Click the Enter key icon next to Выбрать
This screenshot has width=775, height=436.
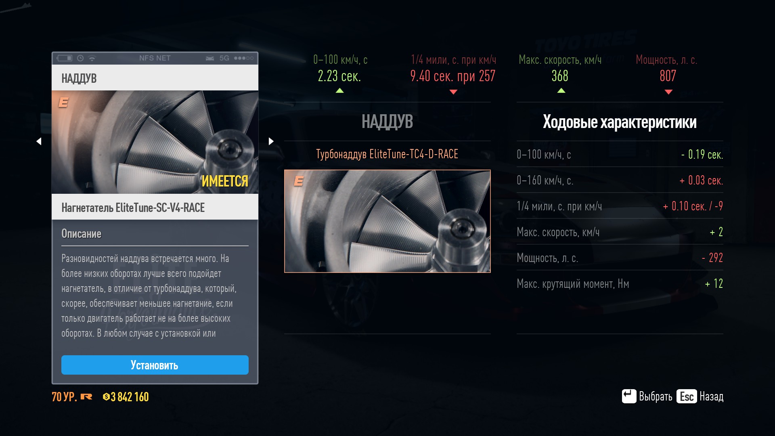coord(628,396)
